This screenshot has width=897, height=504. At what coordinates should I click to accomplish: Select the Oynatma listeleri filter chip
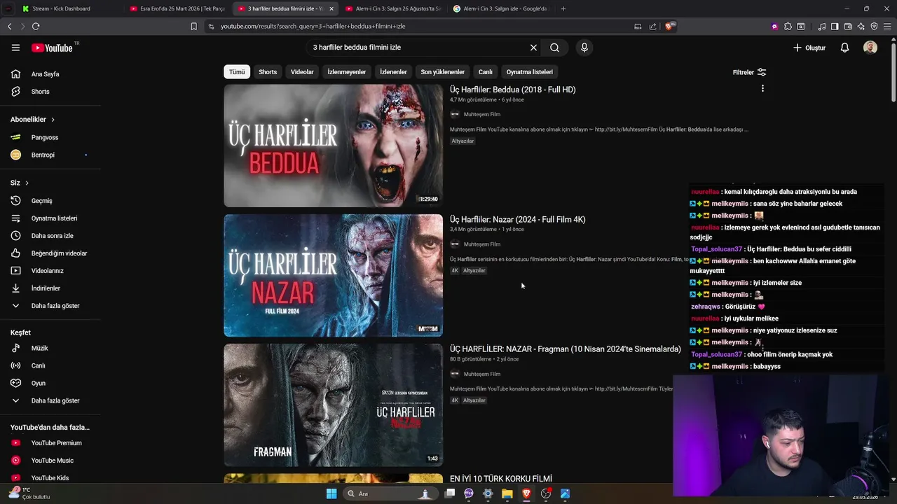click(x=529, y=72)
